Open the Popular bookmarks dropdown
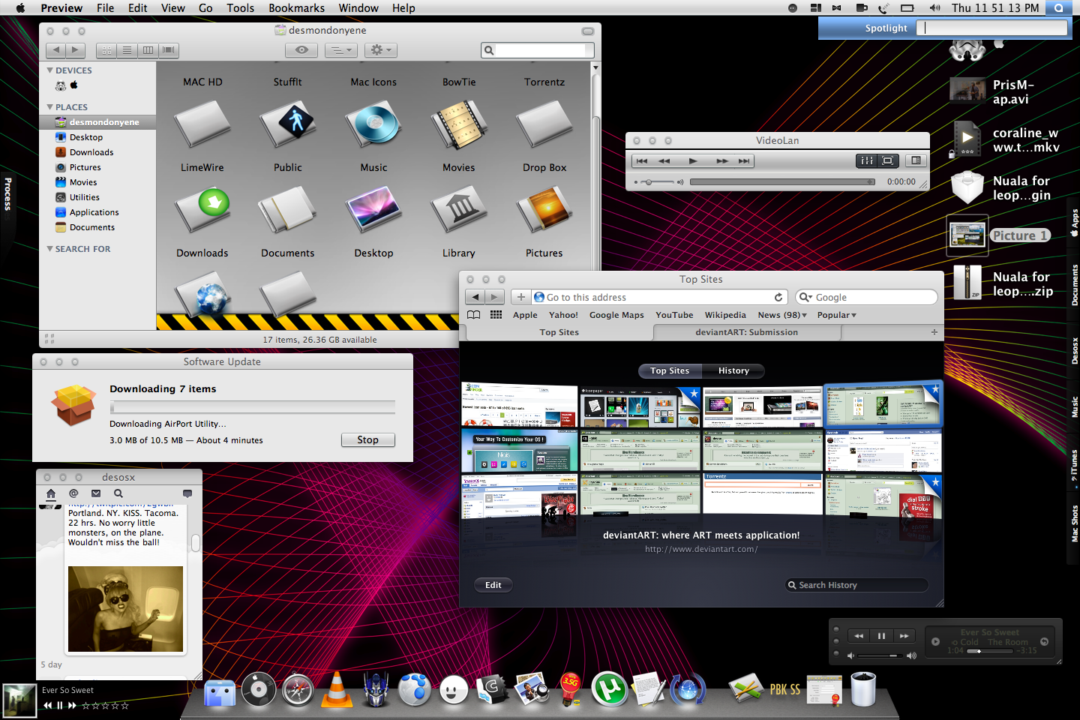1080x720 pixels. pos(837,315)
